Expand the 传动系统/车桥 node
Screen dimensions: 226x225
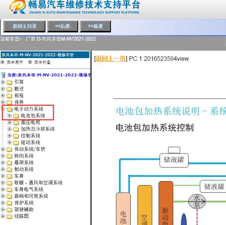[x=3, y=149]
